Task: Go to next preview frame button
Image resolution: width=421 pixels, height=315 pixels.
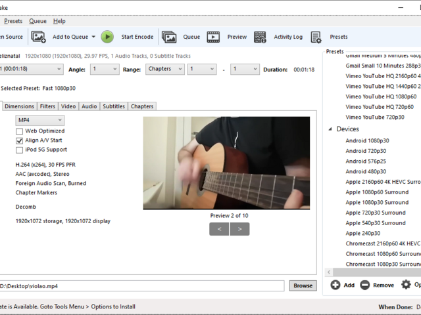Action: (x=239, y=229)
